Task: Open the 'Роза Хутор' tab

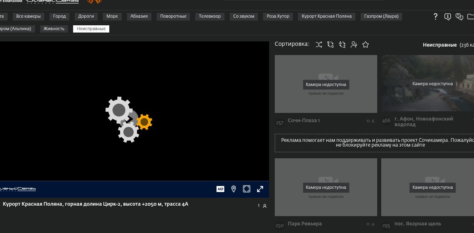Action: pyautogui.click(x=278, y=16)
